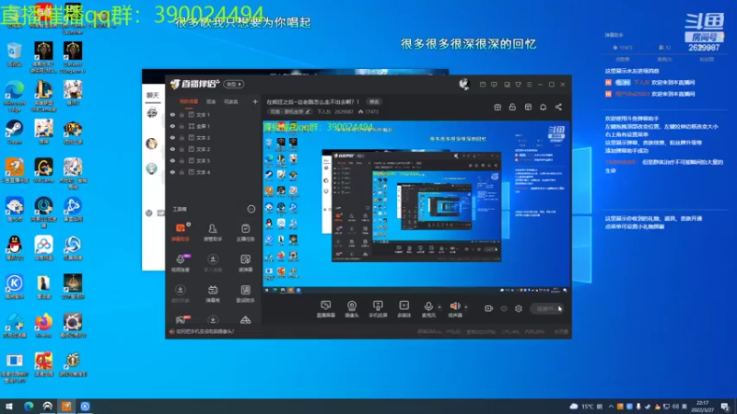737x414 pixels.
Task: Click the streaming status button at bottom right
Action: tap(546, 308)
